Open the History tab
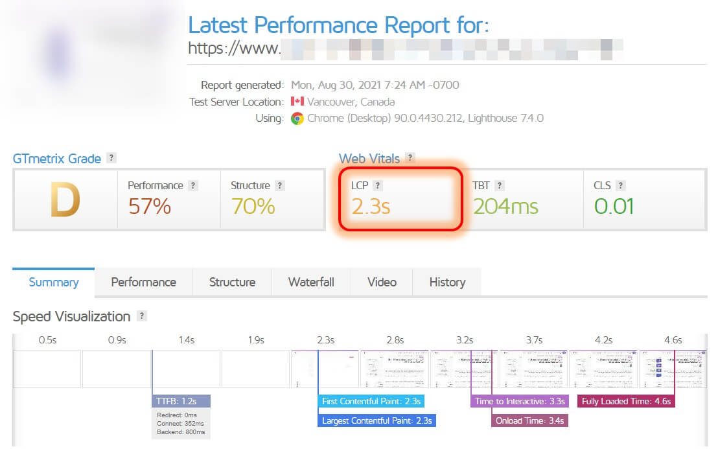This screenshot has height=449, width=718. 447,282
